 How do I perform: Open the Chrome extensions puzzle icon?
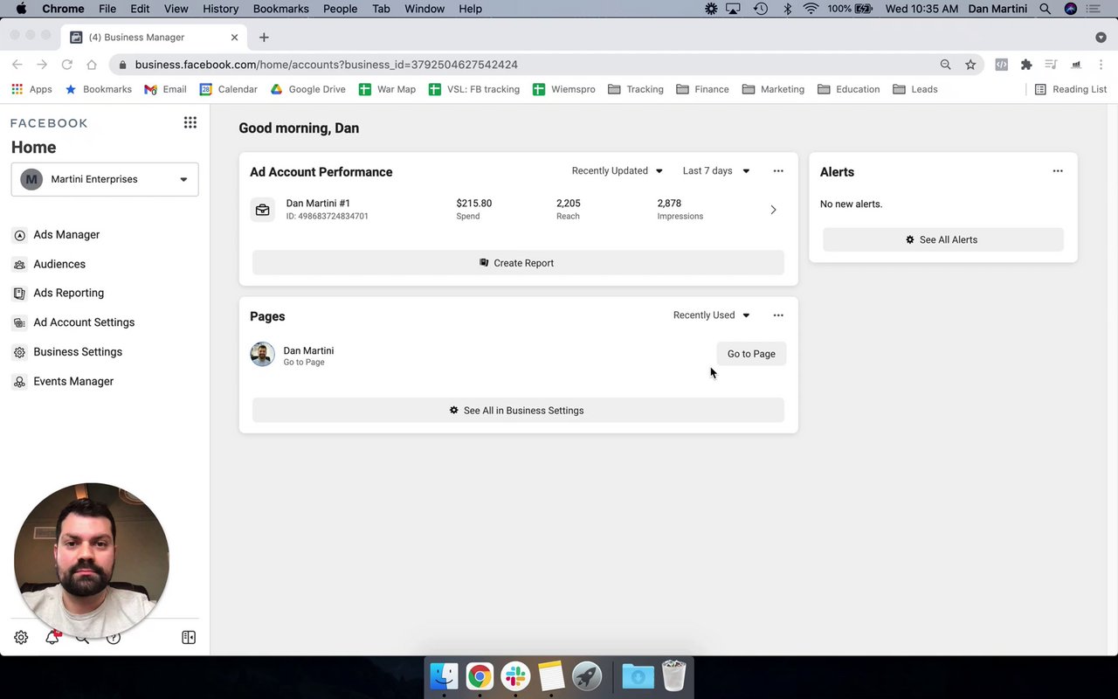(1026, 65)
